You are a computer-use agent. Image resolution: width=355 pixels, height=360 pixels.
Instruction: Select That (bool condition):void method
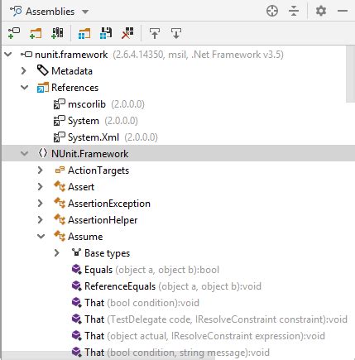(x=142, y=303)
